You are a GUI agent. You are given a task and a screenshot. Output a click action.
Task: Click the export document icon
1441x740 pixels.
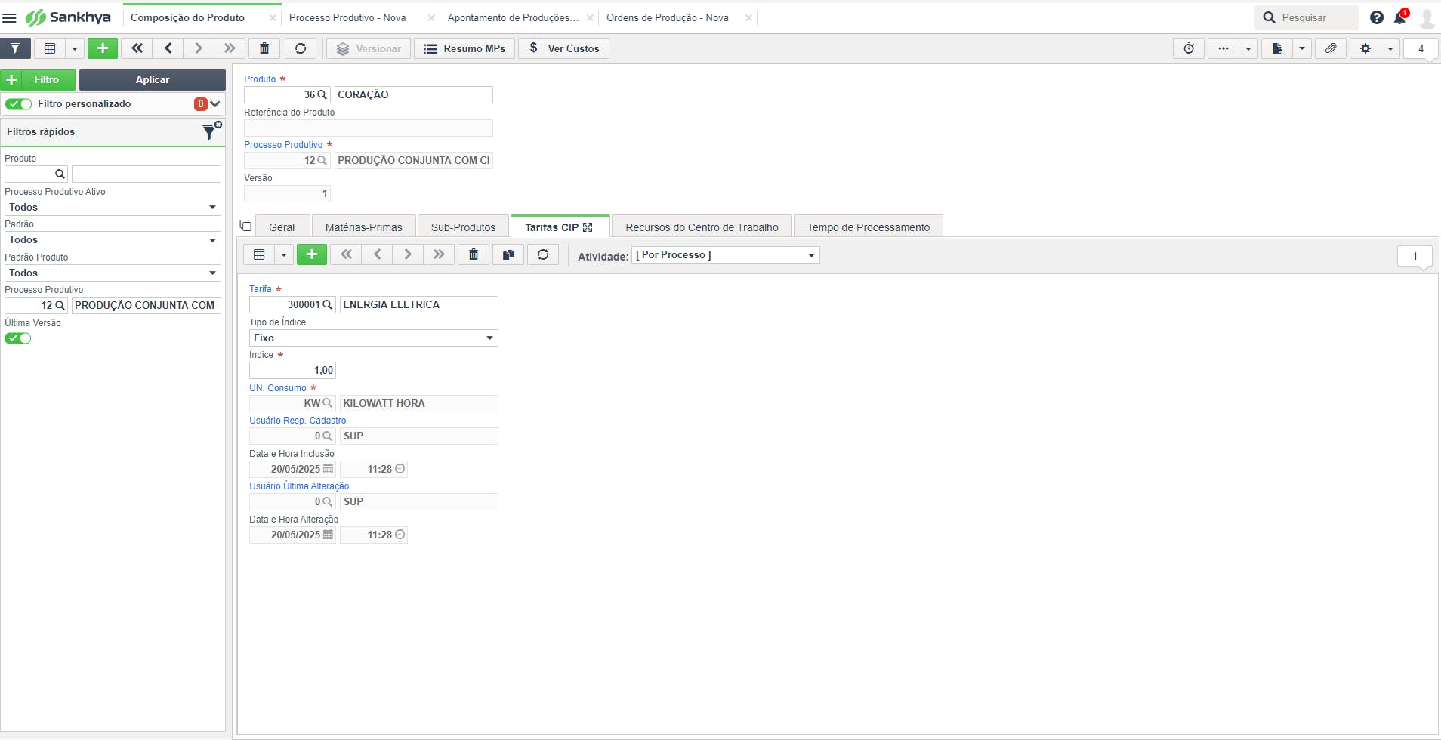1277,48
